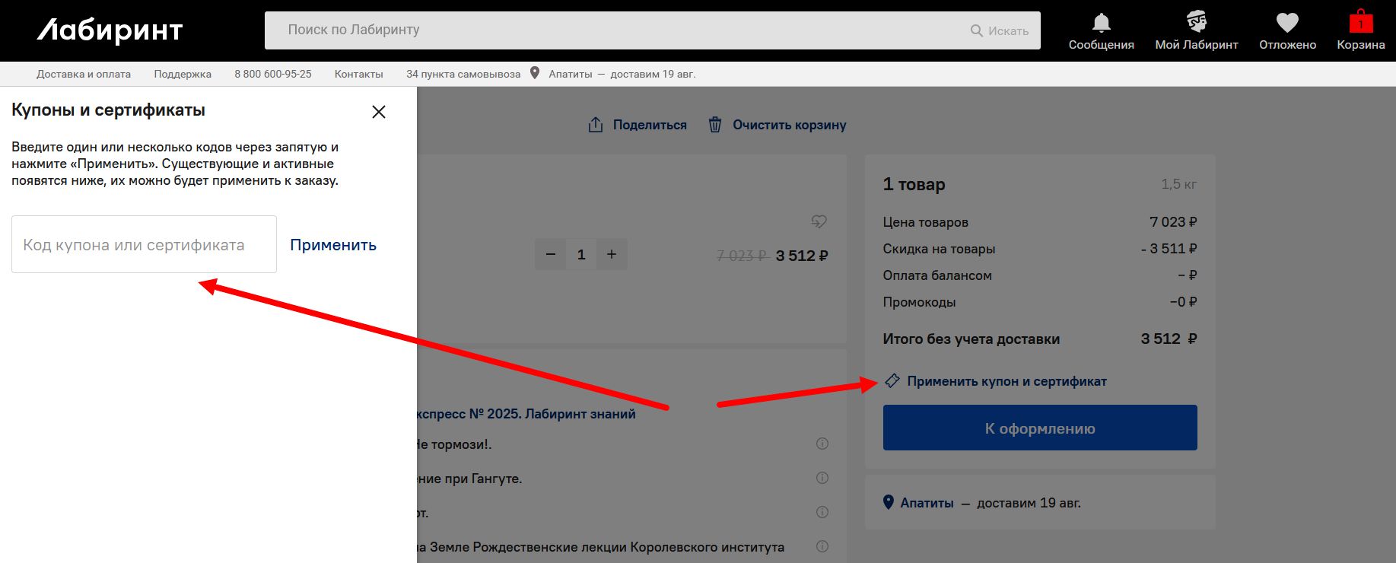Viewport: 1396px width, 563px height.
Task: Click Итого без учета доставки label
Action: coord(971,339)
